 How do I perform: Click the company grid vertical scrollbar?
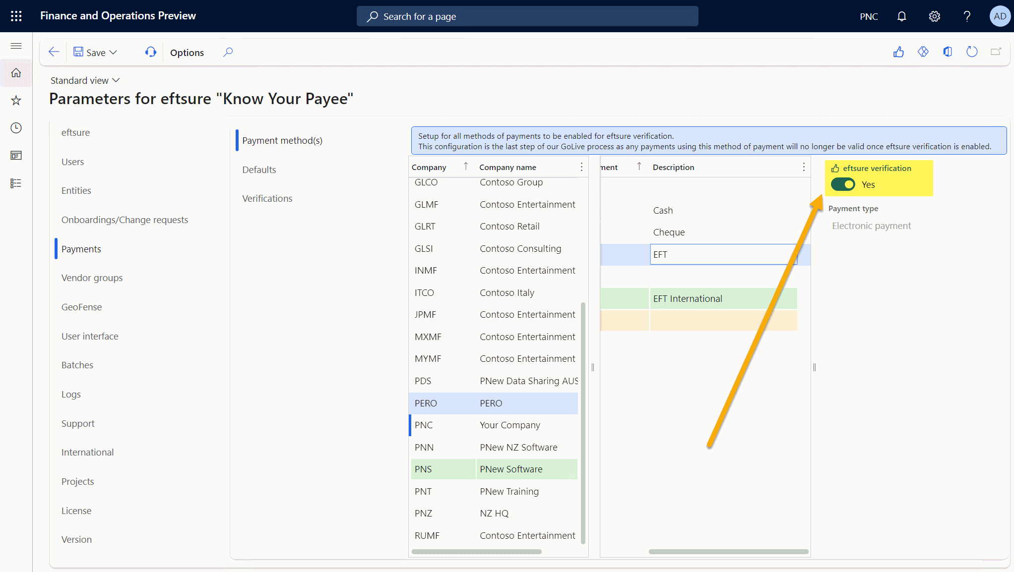pos(583,422)
